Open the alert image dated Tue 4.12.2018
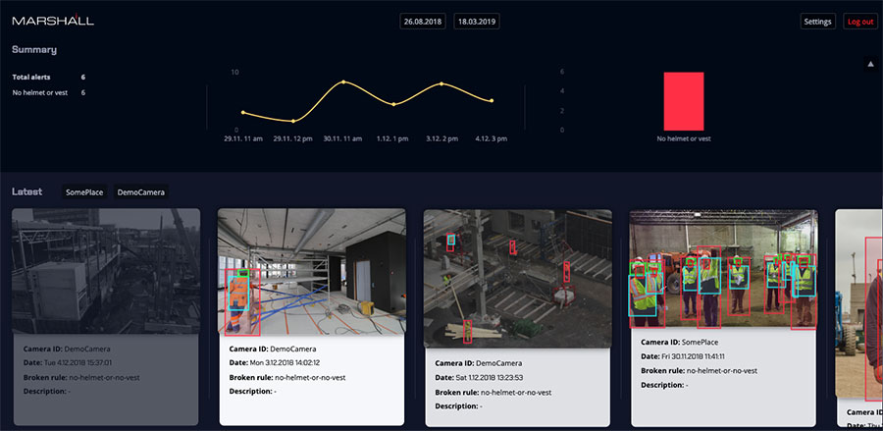Image resolution: width=883 pixels, height=431 pixels. click(x=106, y=271)
